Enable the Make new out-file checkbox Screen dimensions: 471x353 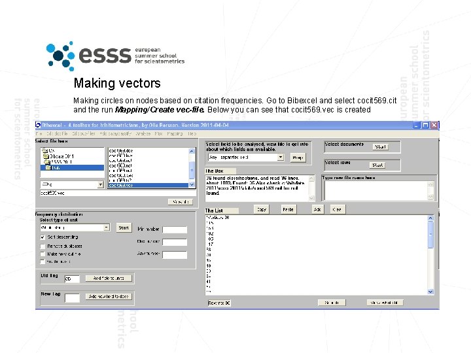[x=43, y=254]
